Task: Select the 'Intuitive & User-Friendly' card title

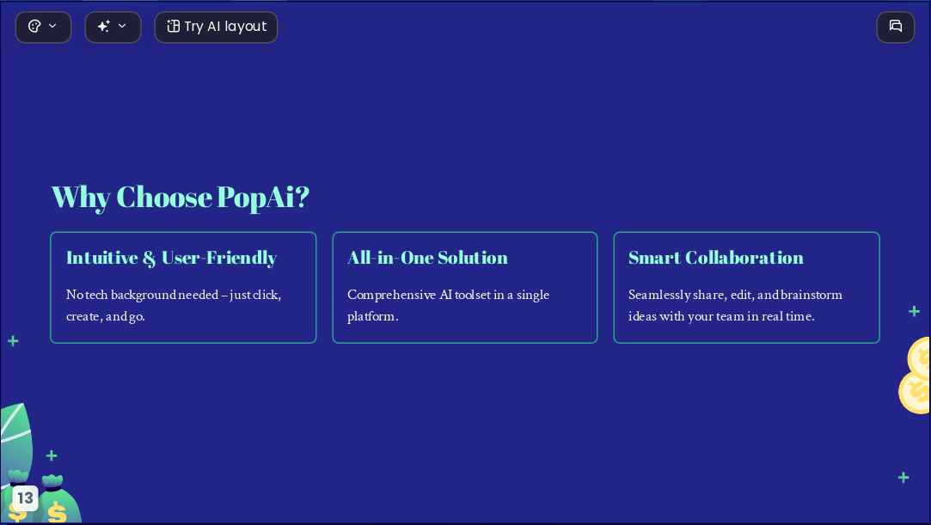Action: (172, 258)
